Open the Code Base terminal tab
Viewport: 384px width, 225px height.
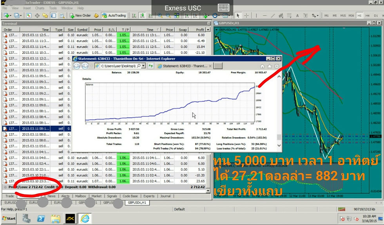click(130, 196)
